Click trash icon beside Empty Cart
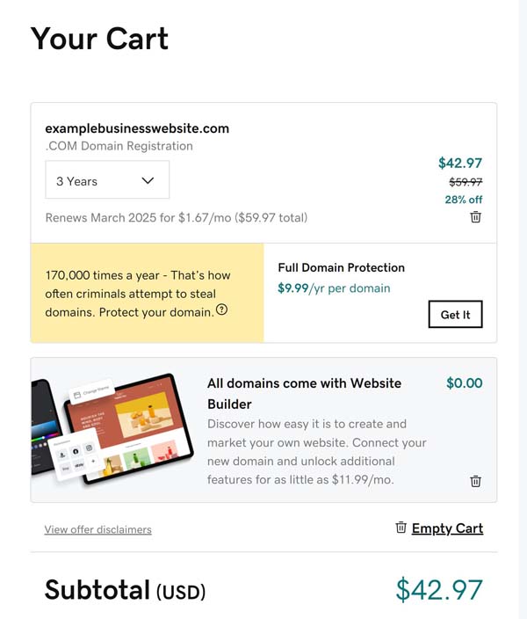The width and height of the screenshot is (527, 619). tap(401, 528)
